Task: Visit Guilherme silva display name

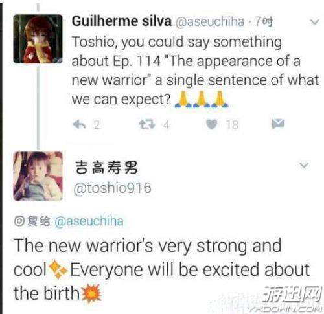Action: [x=122, y=21]
